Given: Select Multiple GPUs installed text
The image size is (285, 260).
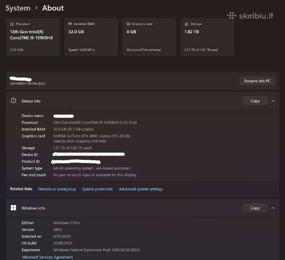Looking at the screenshot, I should tap(144, 50).
